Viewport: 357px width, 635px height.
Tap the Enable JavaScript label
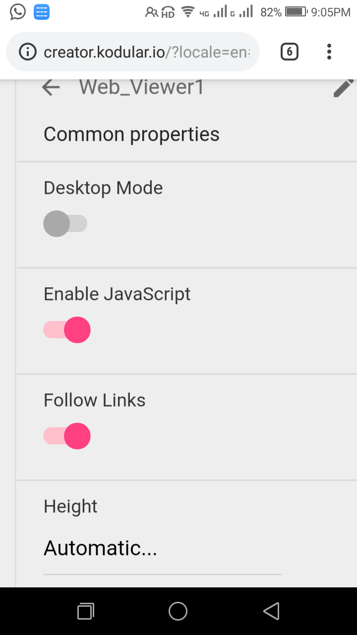(x=117, y=294)
